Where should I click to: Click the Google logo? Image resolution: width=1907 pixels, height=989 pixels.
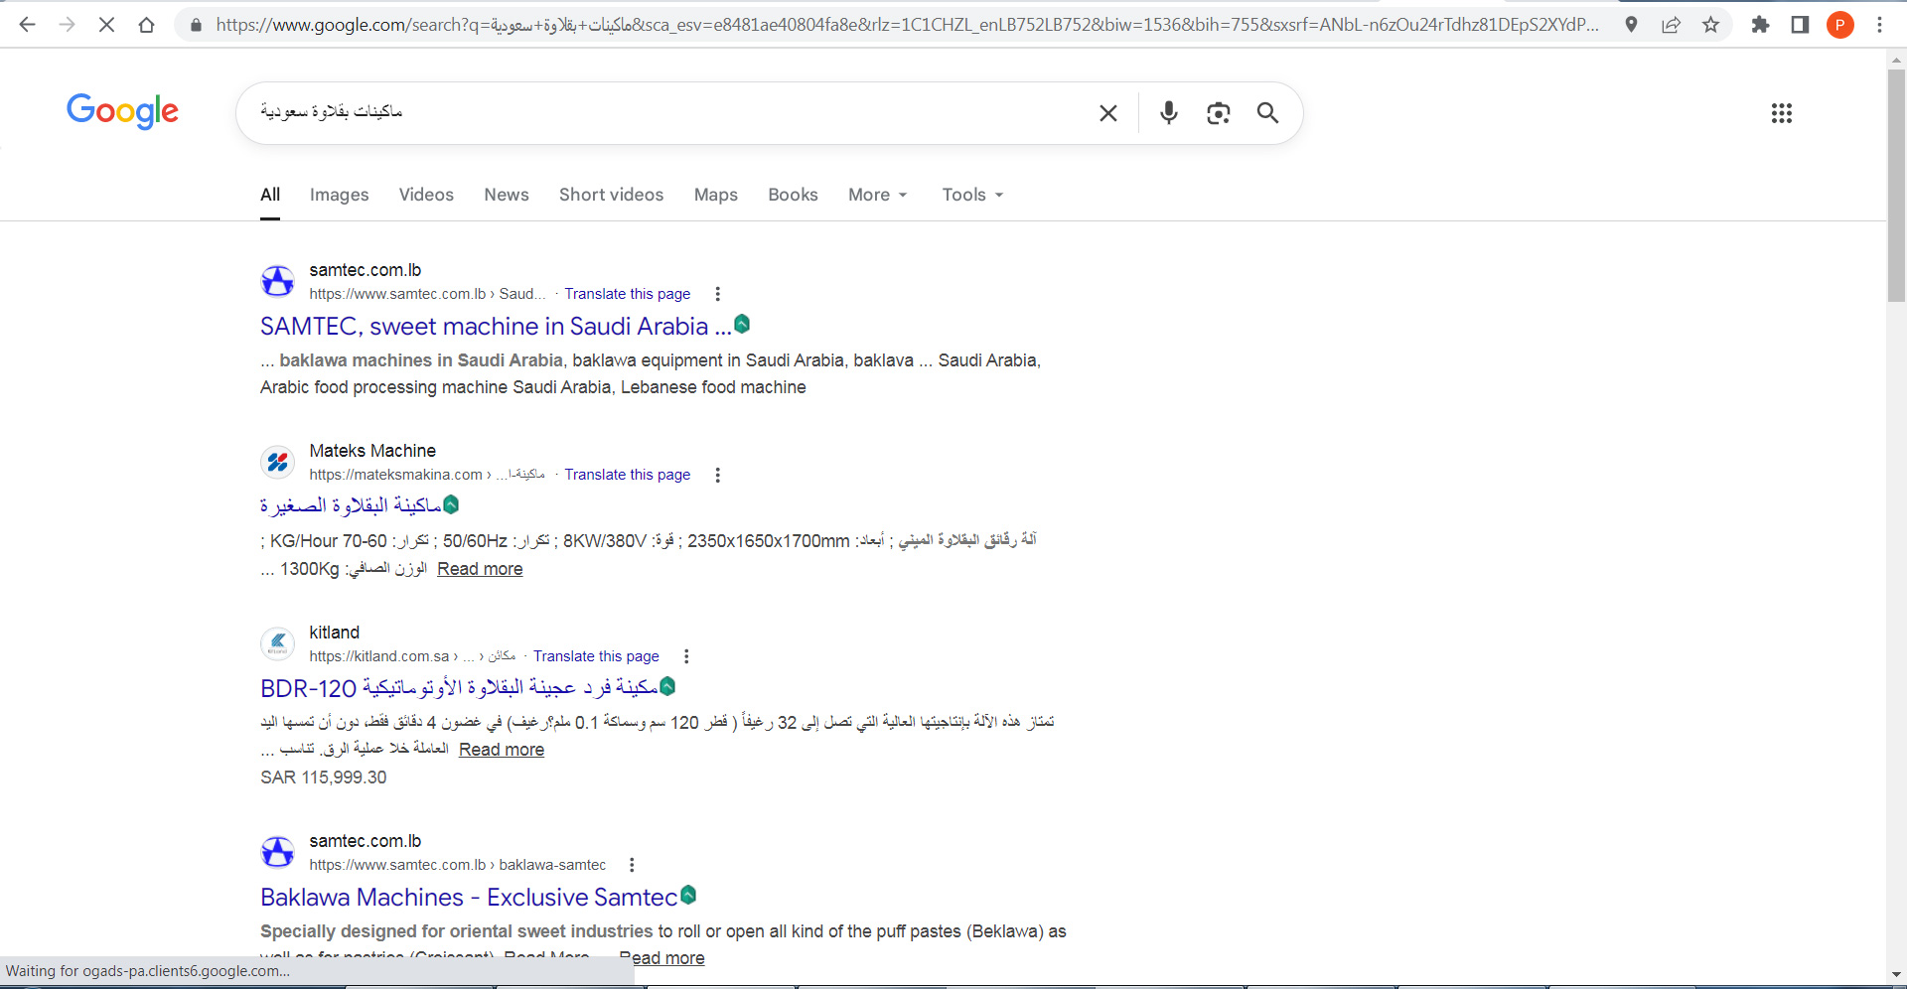click(x=122, y=111)
